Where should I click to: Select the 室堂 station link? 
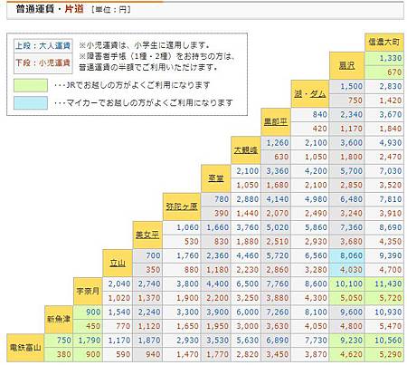point(216,178)
